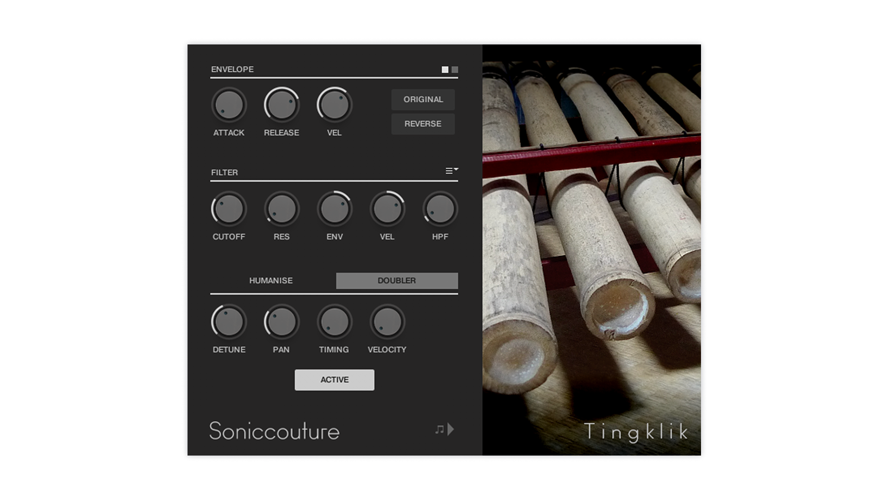Click the filter ENV knob
The image size is (889, 500).
(x=334, y=209)
